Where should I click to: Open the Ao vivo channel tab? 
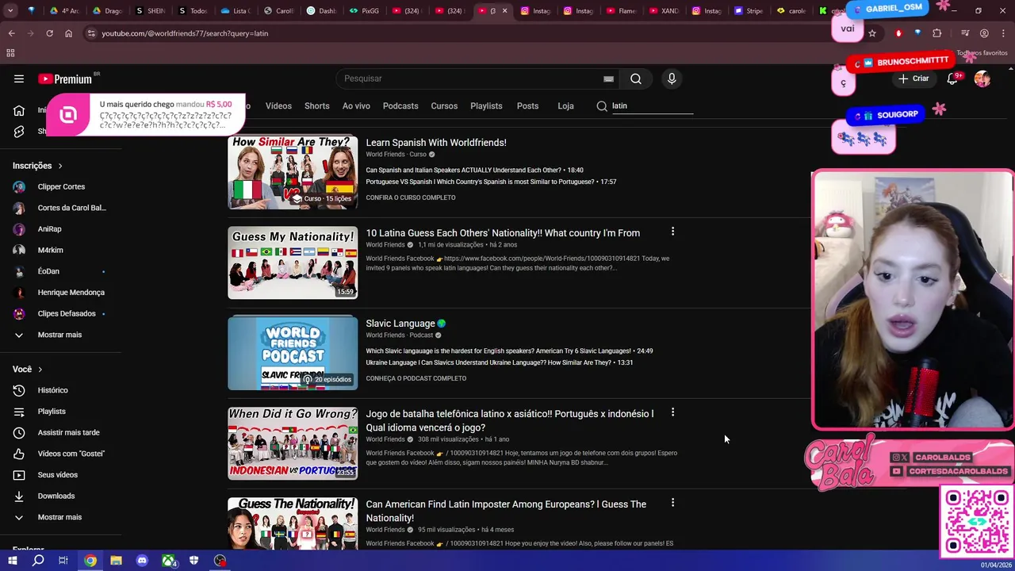(x=356, y=105)
